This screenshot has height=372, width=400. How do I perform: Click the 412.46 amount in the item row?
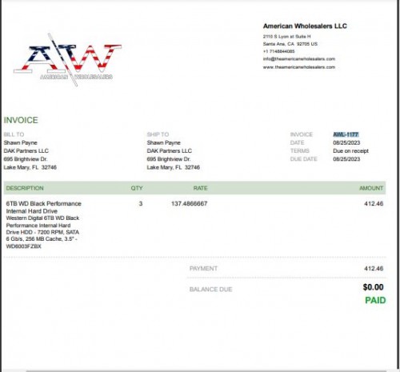(x=374, y=204)
